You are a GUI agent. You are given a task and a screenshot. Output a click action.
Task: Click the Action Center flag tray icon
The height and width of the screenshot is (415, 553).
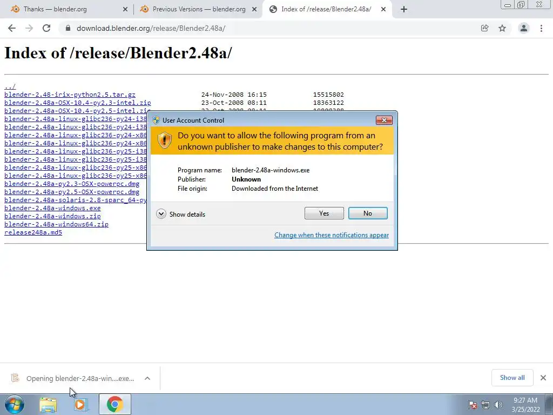pos(473,405)
